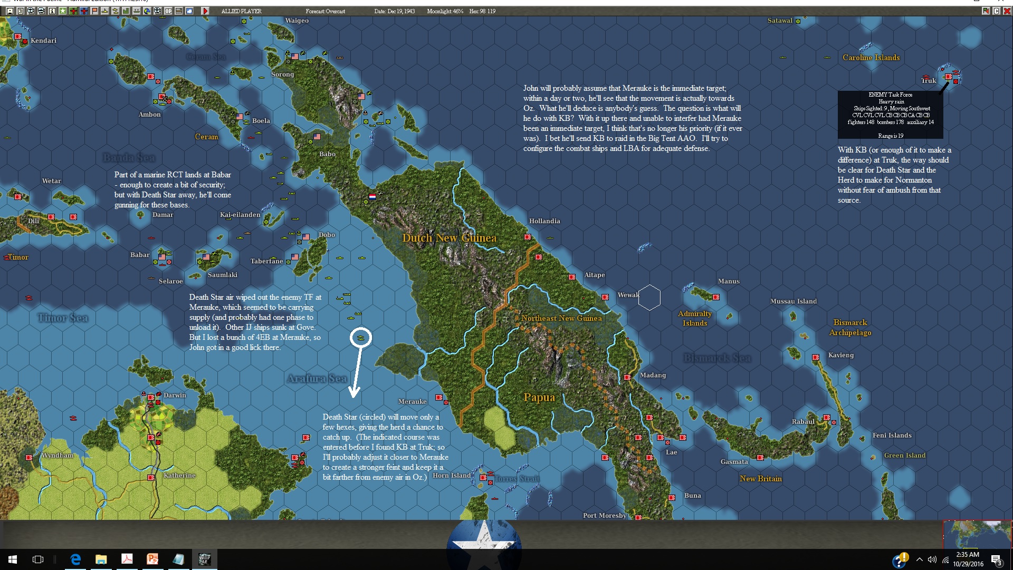This screenshot has height=570, width=1013.
Task: Select the red base icon at Kavieng
Action: point(816,357)
